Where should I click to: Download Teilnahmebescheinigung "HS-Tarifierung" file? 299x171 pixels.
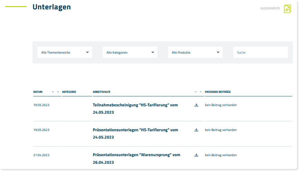(x=196, y=105)
